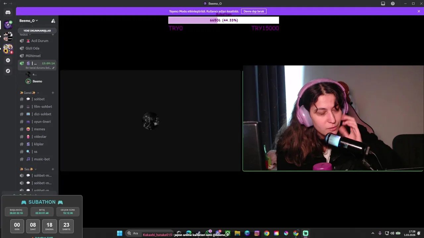Viewport: 424px width, 238px height.
Task: Join the Mühimsel voice channel
Action: pos(37,56)
